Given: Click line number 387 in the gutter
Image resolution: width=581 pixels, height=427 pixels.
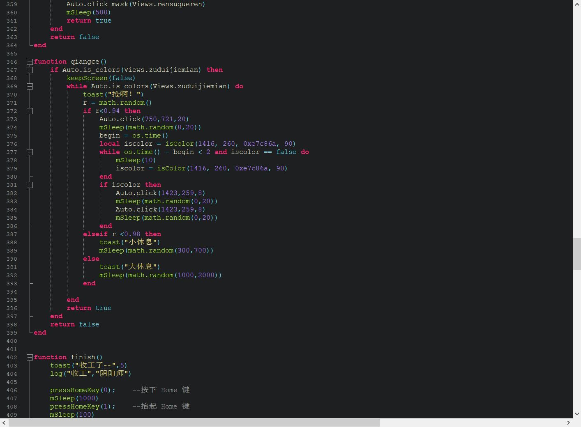Looking at the screenshot, I should pos(12,234).
